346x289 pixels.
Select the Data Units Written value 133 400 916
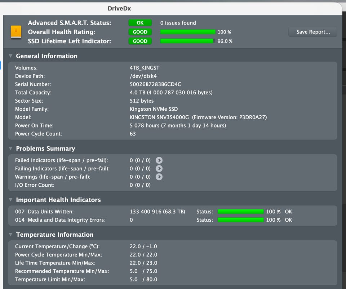(158, 212)
